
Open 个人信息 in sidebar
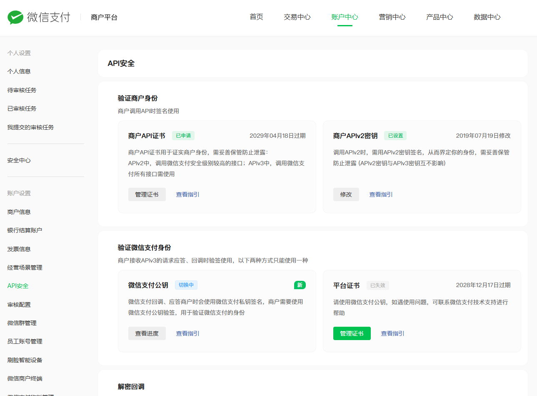pyautogui.click(x=19, y=71)
